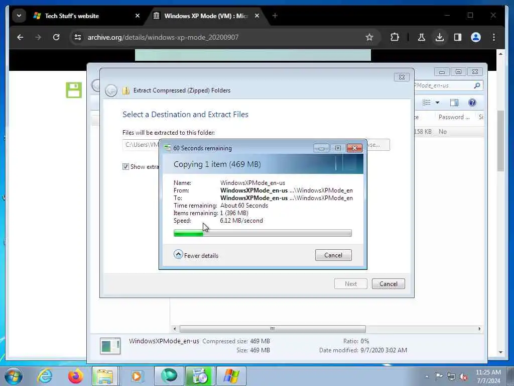Open Explorer help icon
Screen dimensions: 514x386
click(x=472, y=103)
